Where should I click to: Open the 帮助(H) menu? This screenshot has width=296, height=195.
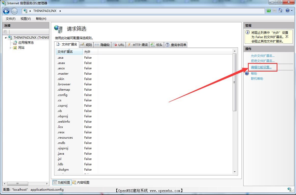click(41, 19)
